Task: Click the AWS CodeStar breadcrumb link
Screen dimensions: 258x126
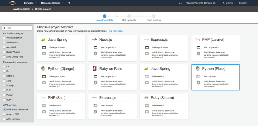Action: coord(22,9)
